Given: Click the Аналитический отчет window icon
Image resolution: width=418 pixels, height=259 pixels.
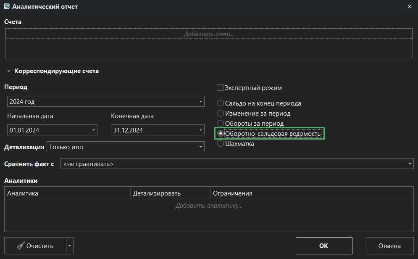Looking at the screenshot, I should click(x=7, y=7).
